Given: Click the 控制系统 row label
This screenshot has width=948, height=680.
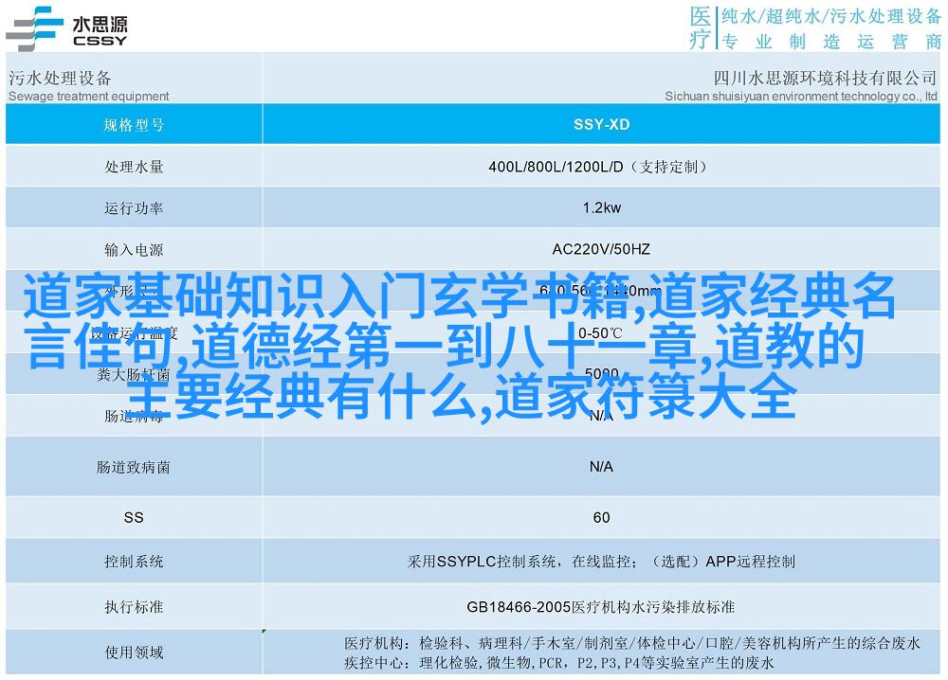Looking at the screenshot, I should 134,562.
